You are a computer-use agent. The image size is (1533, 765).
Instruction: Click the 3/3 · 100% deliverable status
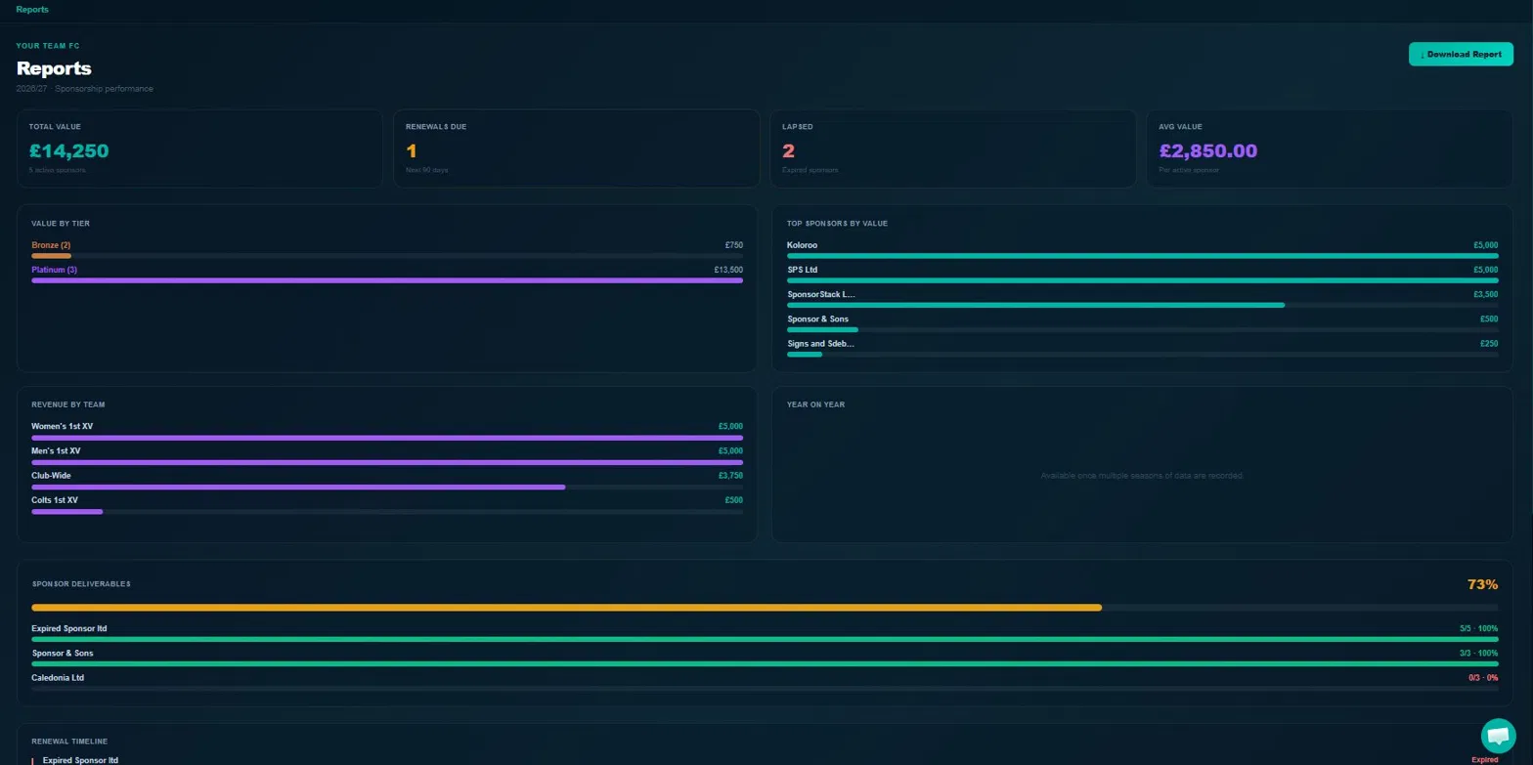pyautogui.click(x=1478, y=653)
